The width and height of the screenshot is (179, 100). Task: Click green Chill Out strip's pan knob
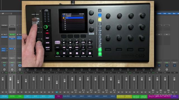(12, 69)
